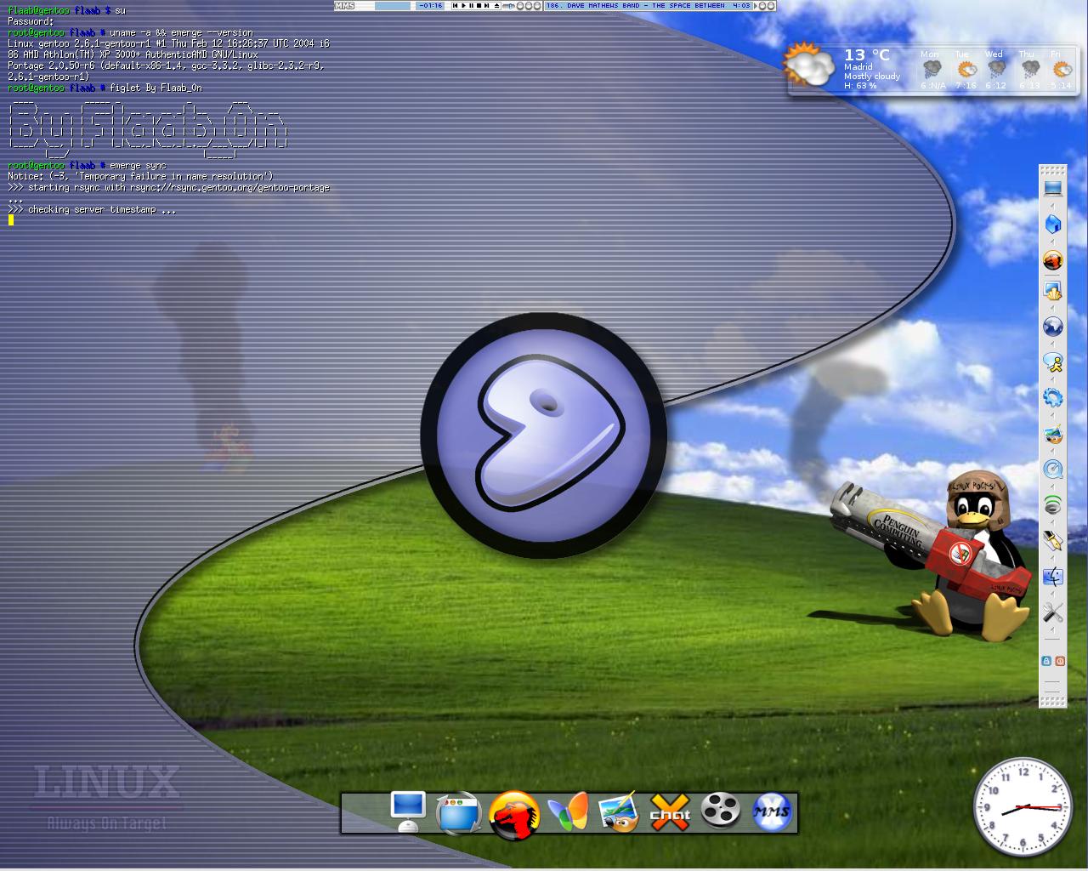Screen dimensions: 1088x871
Task: Select Mon forecast in weather widget
Action: tap(932, 69)
